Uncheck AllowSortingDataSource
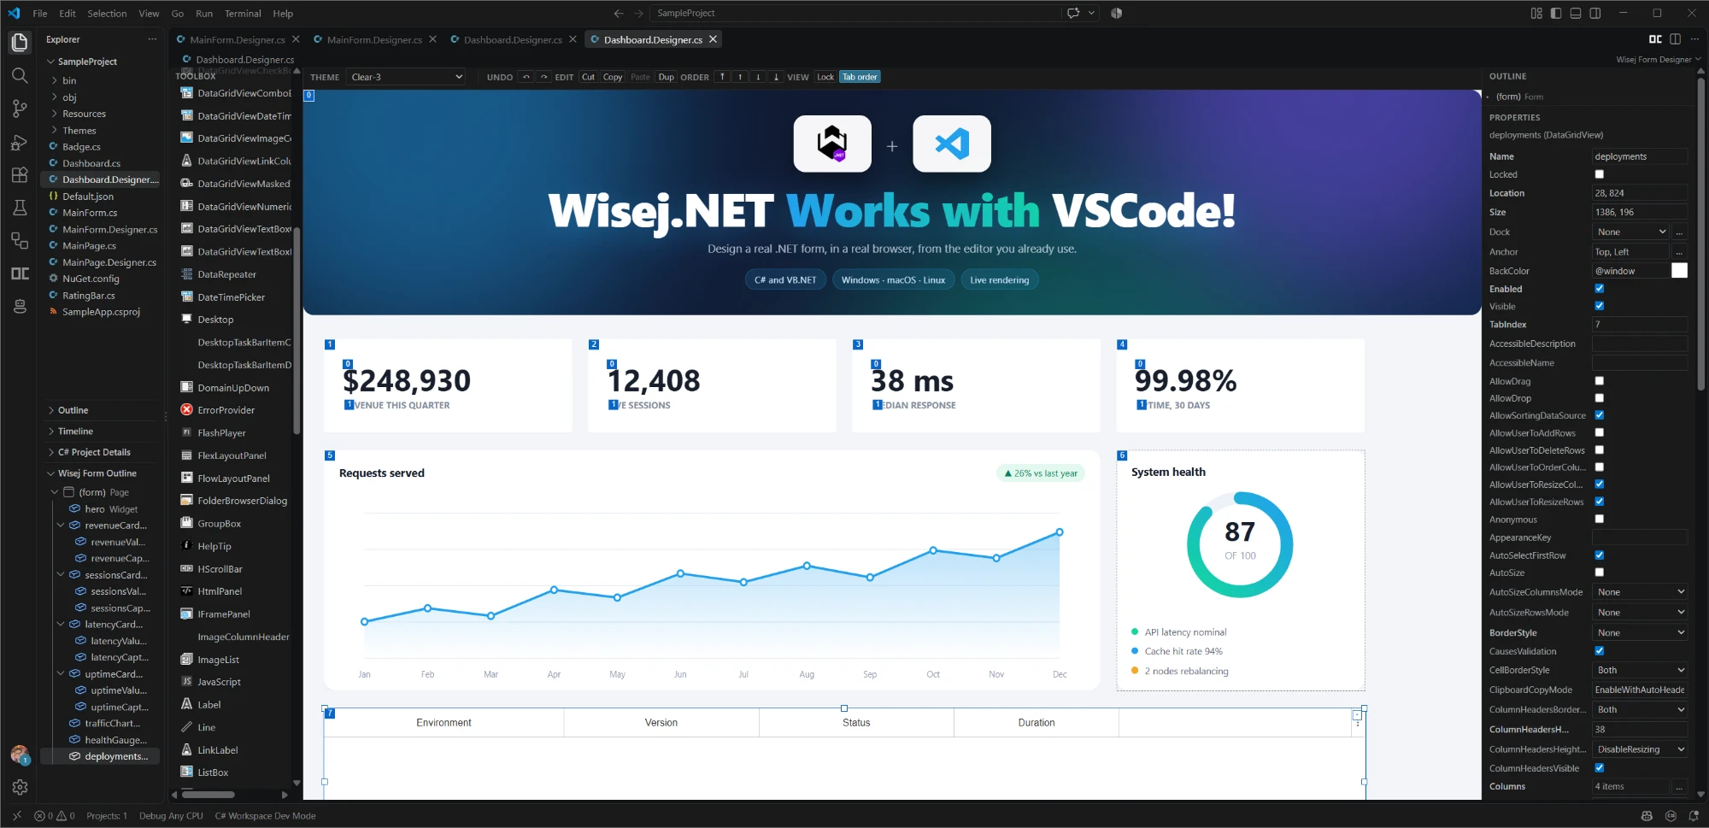1709x828 pixels. point(1600,415)
